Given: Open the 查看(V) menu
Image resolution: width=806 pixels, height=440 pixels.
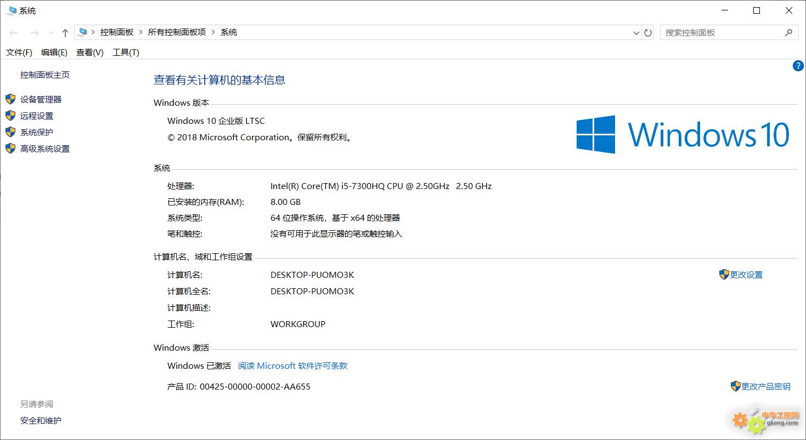Looking at the screenshot, I should pos(90,53).
